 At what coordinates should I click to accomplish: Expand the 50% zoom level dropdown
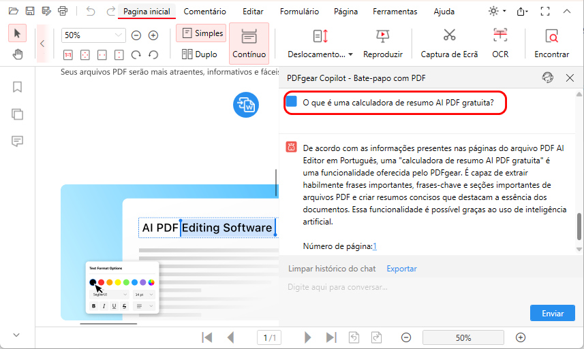(119, 35)
